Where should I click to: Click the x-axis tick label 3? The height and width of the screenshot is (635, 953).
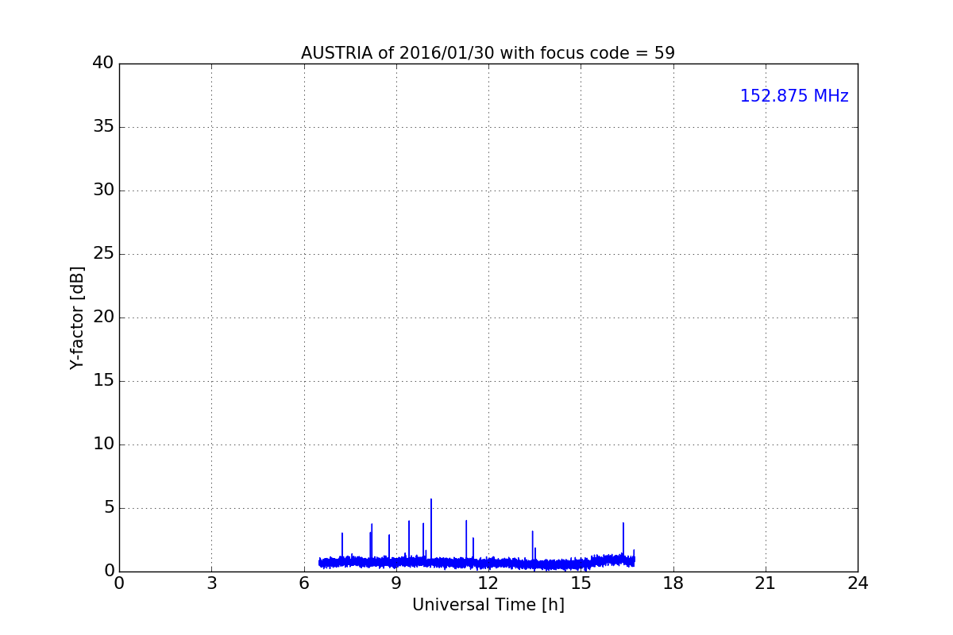point(211,583)
